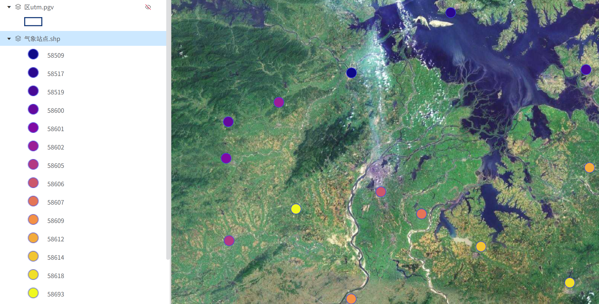Collapse the 区utm.pgv layer tree
Screen dimensions: 599x304
point(9,7)
